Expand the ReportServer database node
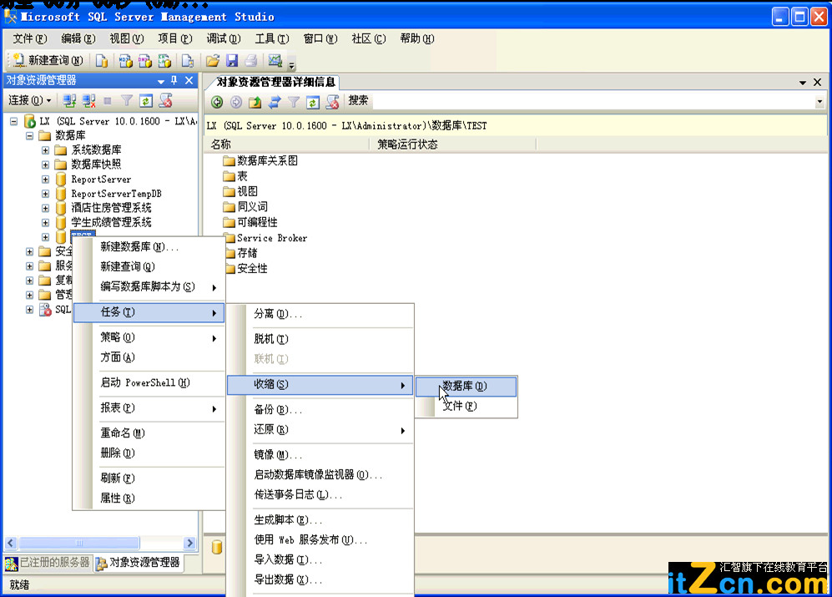The width and height of the screenshot is (832, 597). click(x=46, y=180)
